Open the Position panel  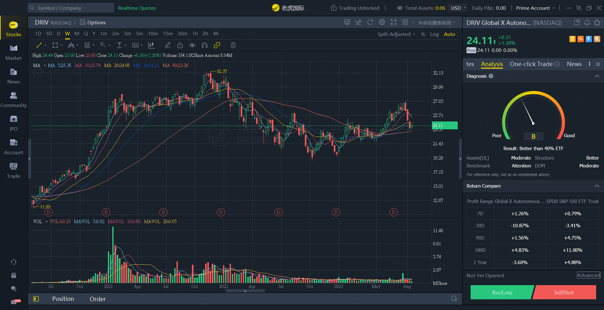pyautogui.click(x=63, y=299)
